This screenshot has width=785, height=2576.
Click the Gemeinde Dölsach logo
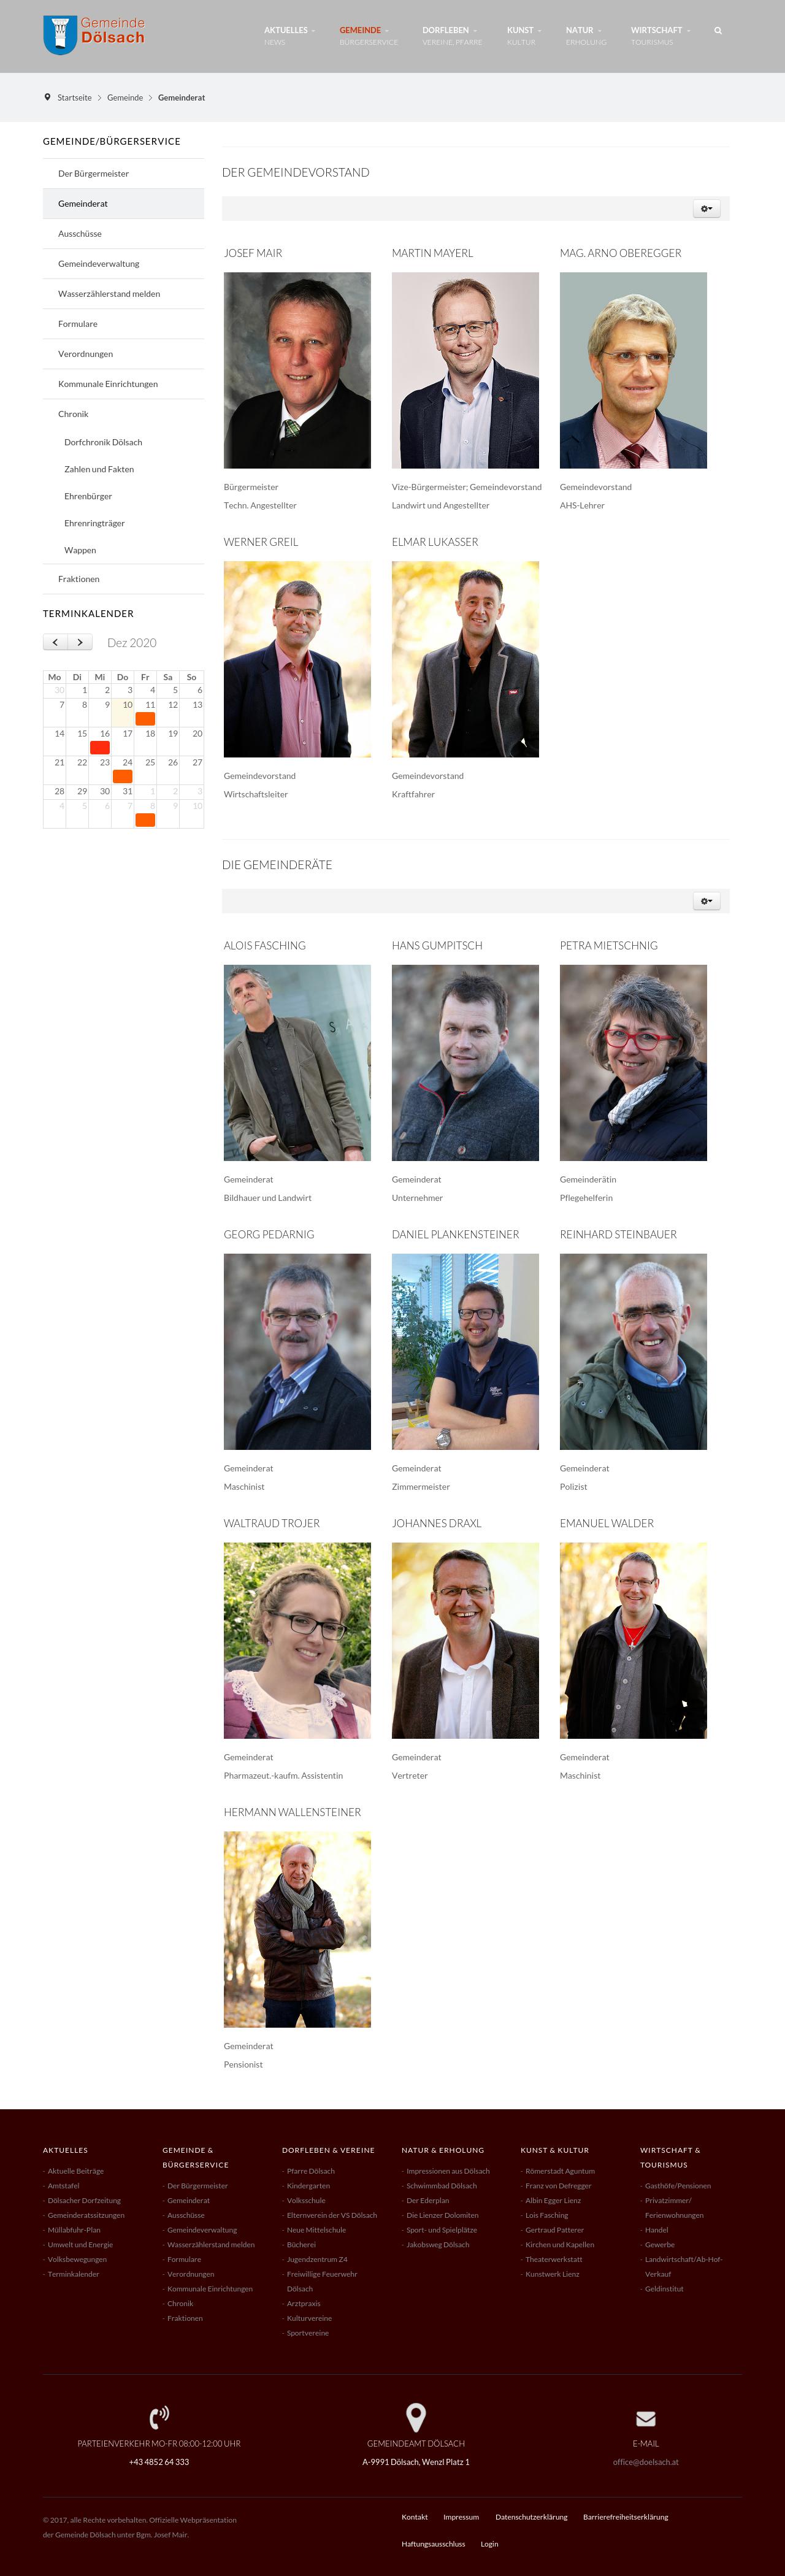coord(94,35)
